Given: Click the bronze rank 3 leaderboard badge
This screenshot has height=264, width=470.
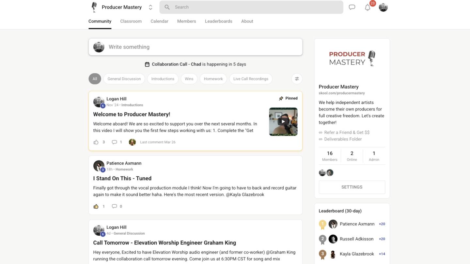Looking at the screenshot, I should pyautogui.click(x=322, y=255).
